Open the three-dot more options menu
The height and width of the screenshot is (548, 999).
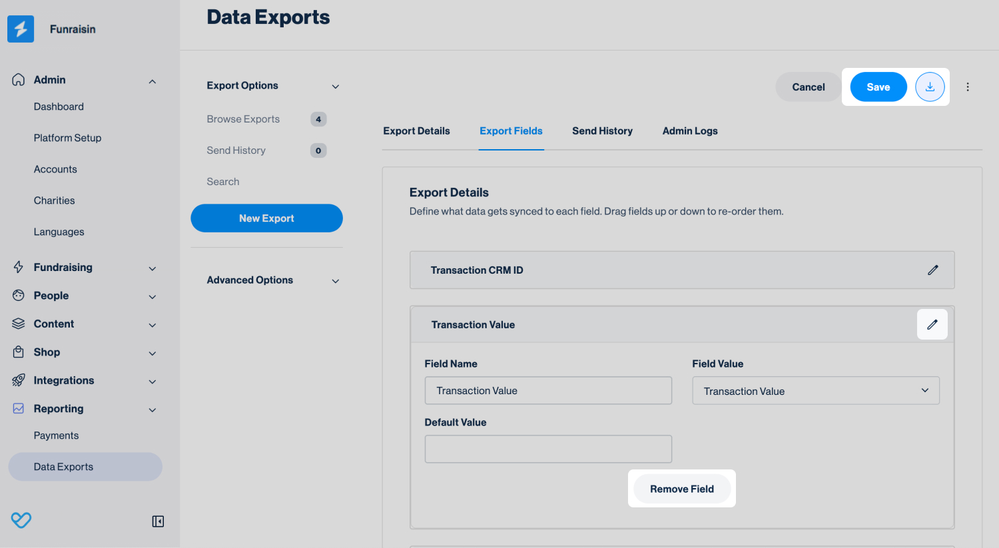pos(968,87)
